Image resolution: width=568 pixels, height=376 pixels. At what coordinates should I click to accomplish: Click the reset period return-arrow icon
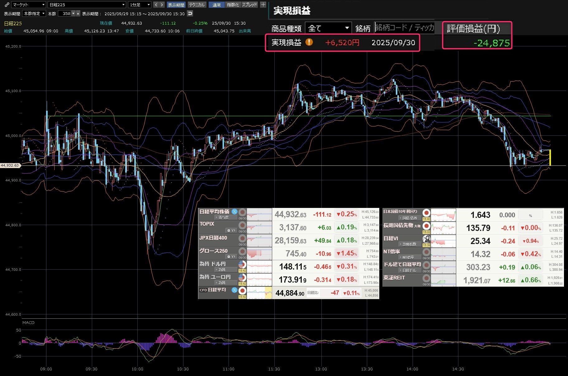coord(190,13)
